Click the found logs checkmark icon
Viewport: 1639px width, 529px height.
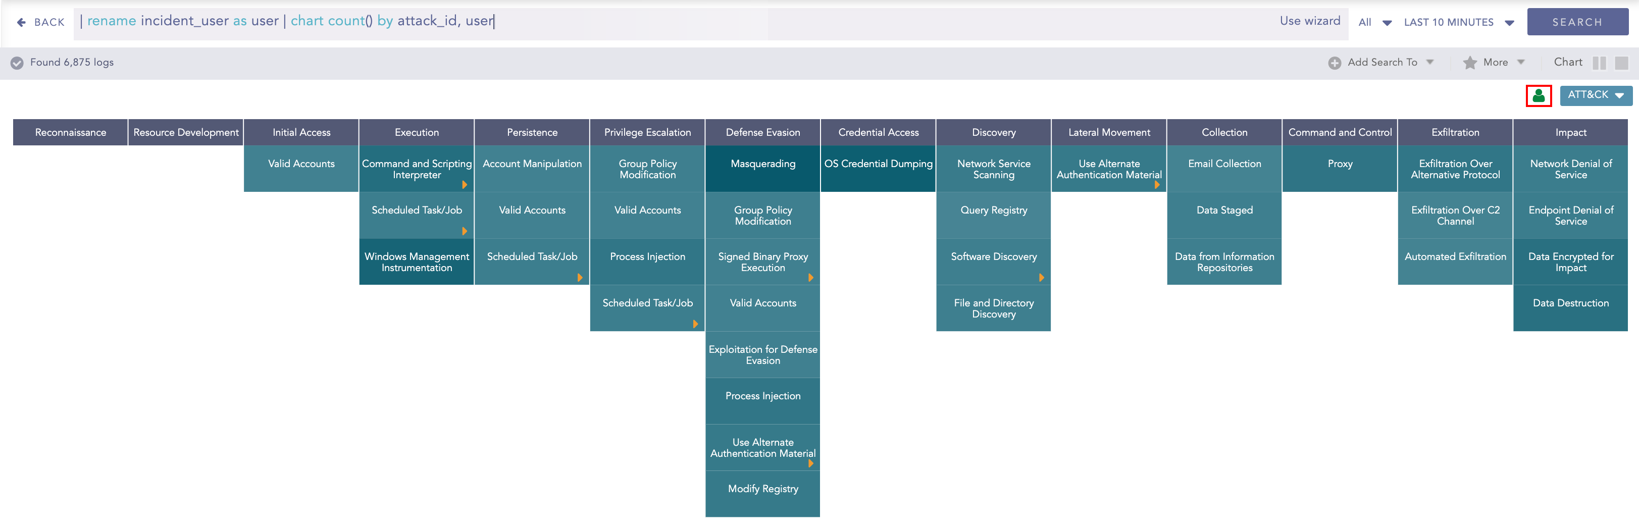[17, 62]
